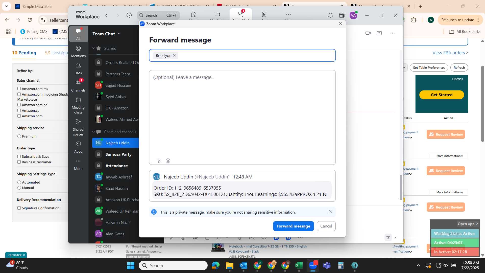
Task: Open Excel from Windows taskbar
Action: [x=299, y=265]
